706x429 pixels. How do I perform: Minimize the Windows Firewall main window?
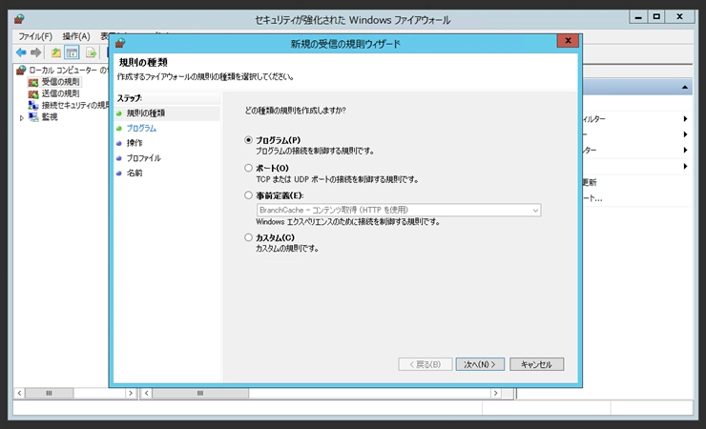coord(638,17)
